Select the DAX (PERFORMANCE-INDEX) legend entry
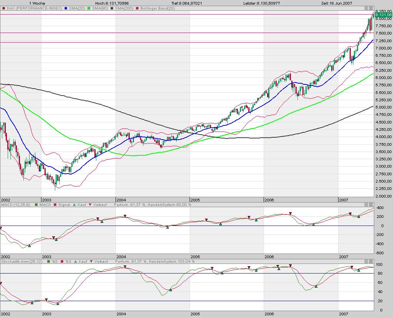The height and width of the screenshot is (318, 393). click(32, 8)
